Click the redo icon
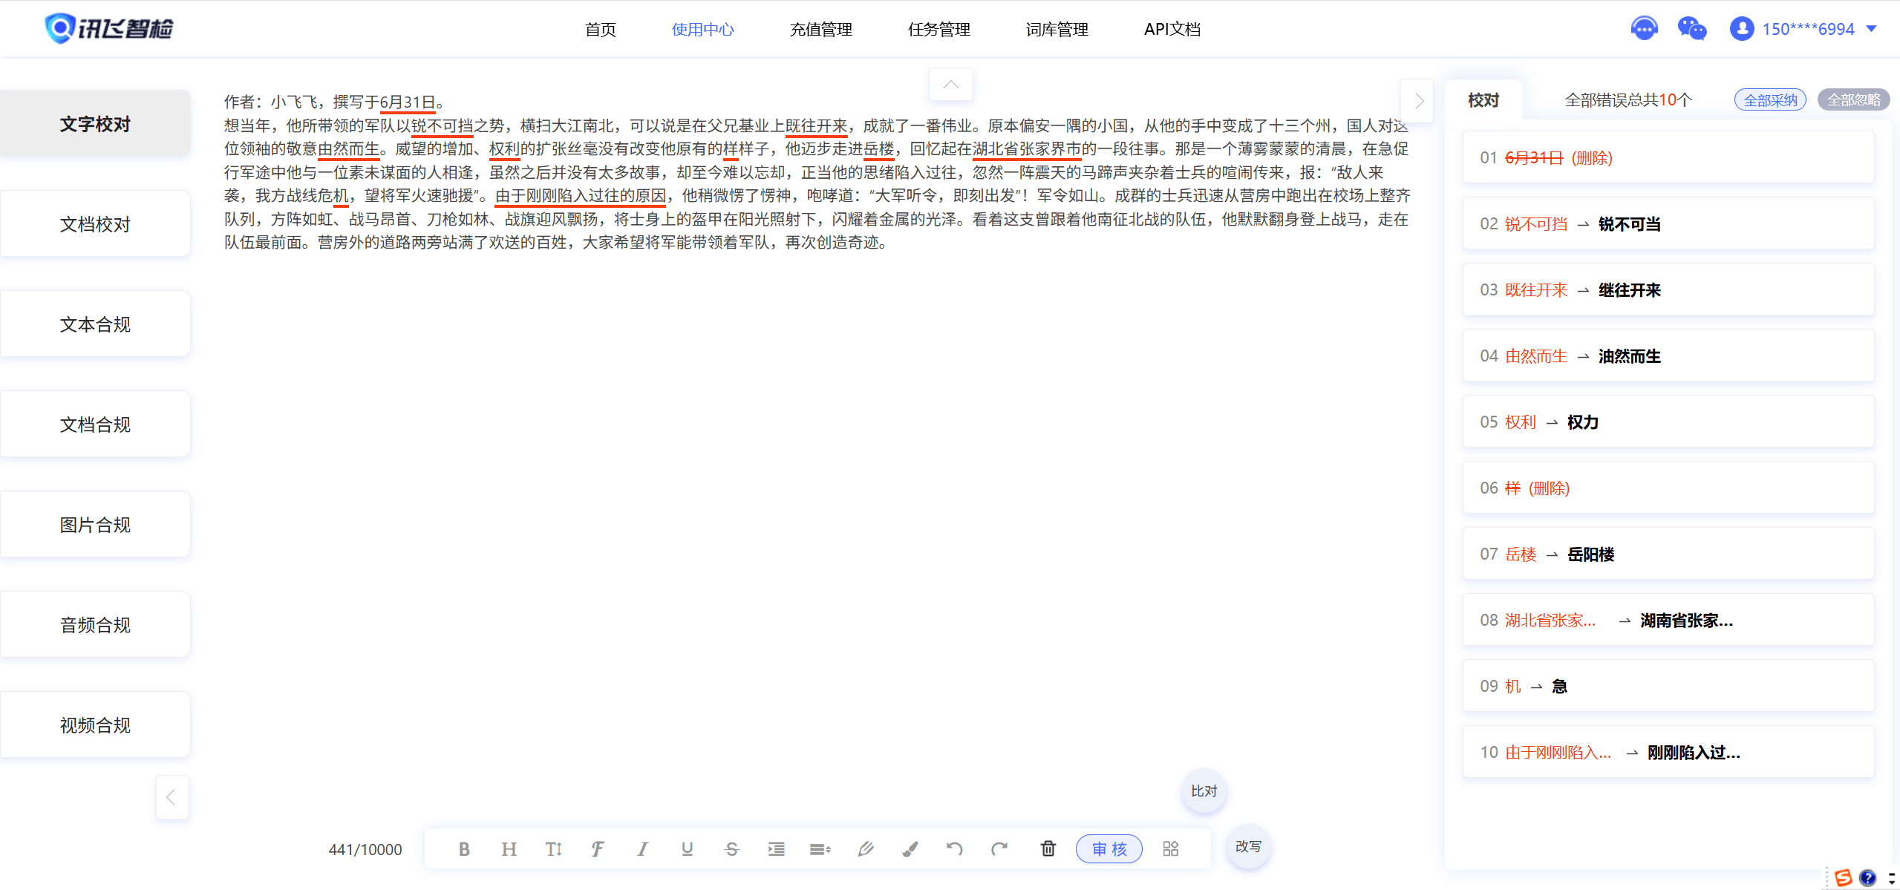 click(x=999, y=848)
